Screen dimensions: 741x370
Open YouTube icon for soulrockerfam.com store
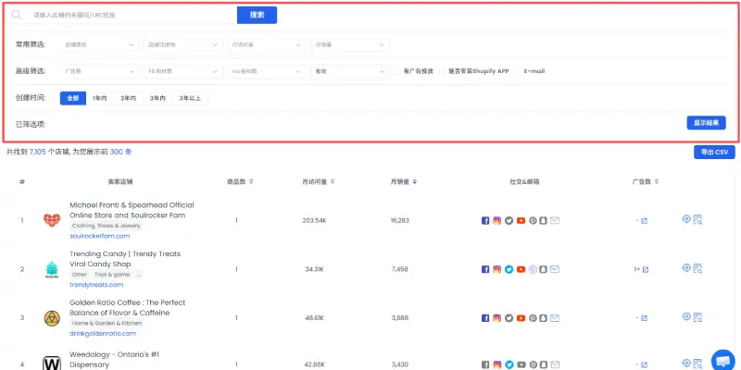coord(521,220)
